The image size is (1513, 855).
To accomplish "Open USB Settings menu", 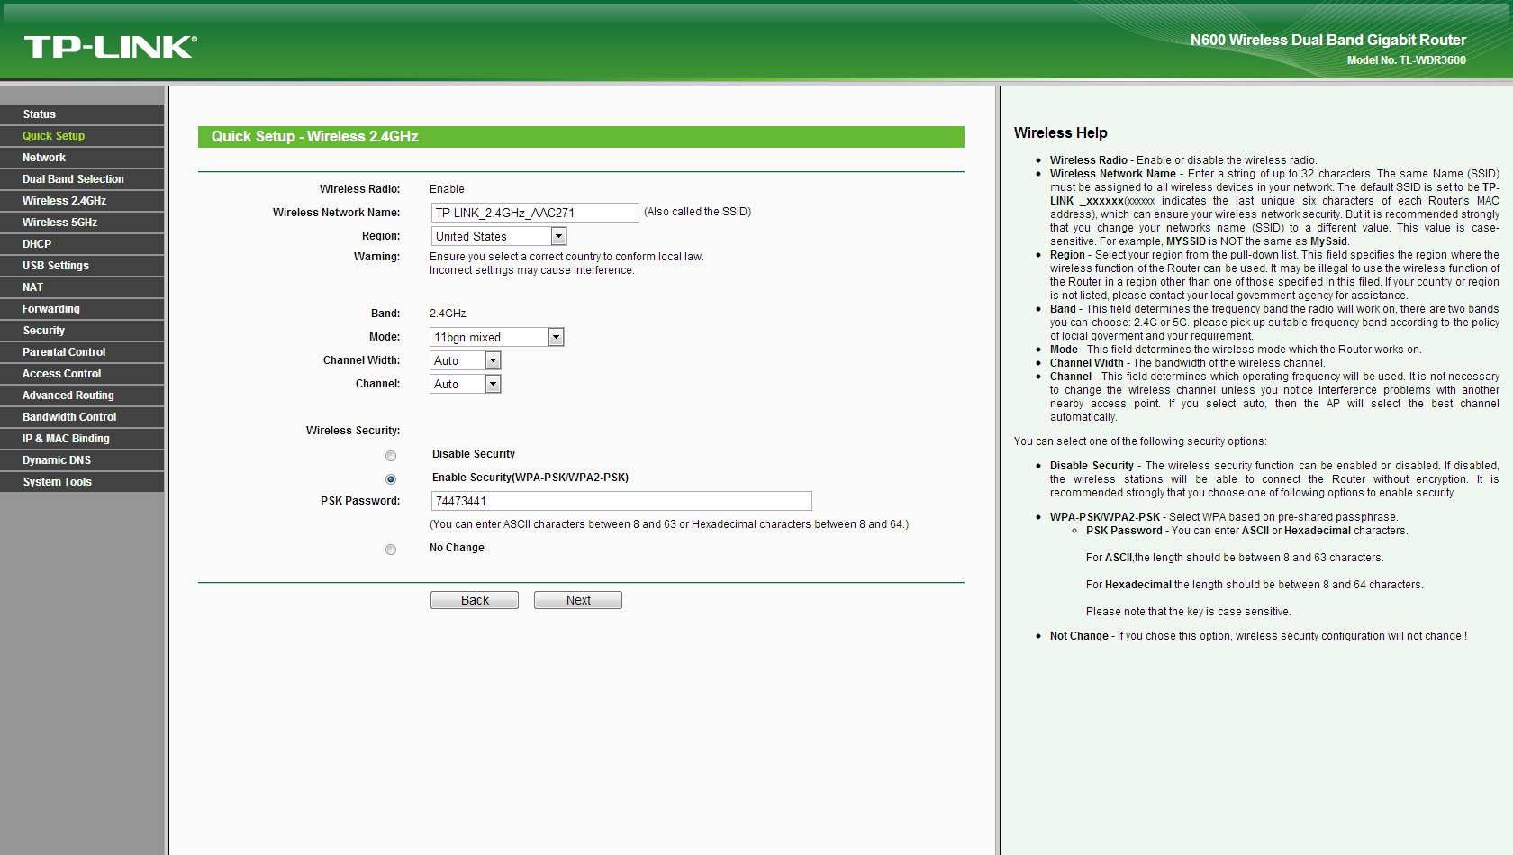I will (x=82, y=266).
